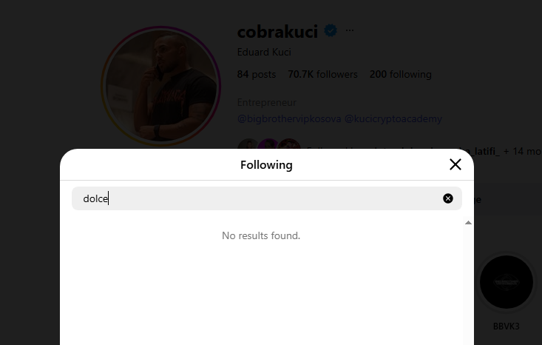
Task: Click the BBVK3 highlight label
Action: (507, 326)
